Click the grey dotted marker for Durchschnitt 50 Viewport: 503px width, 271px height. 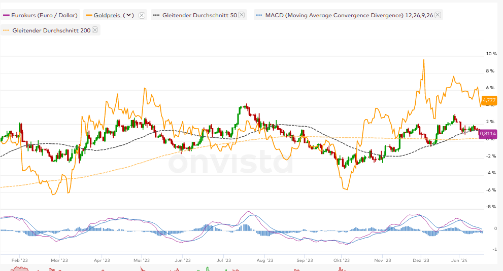point(157,15)
